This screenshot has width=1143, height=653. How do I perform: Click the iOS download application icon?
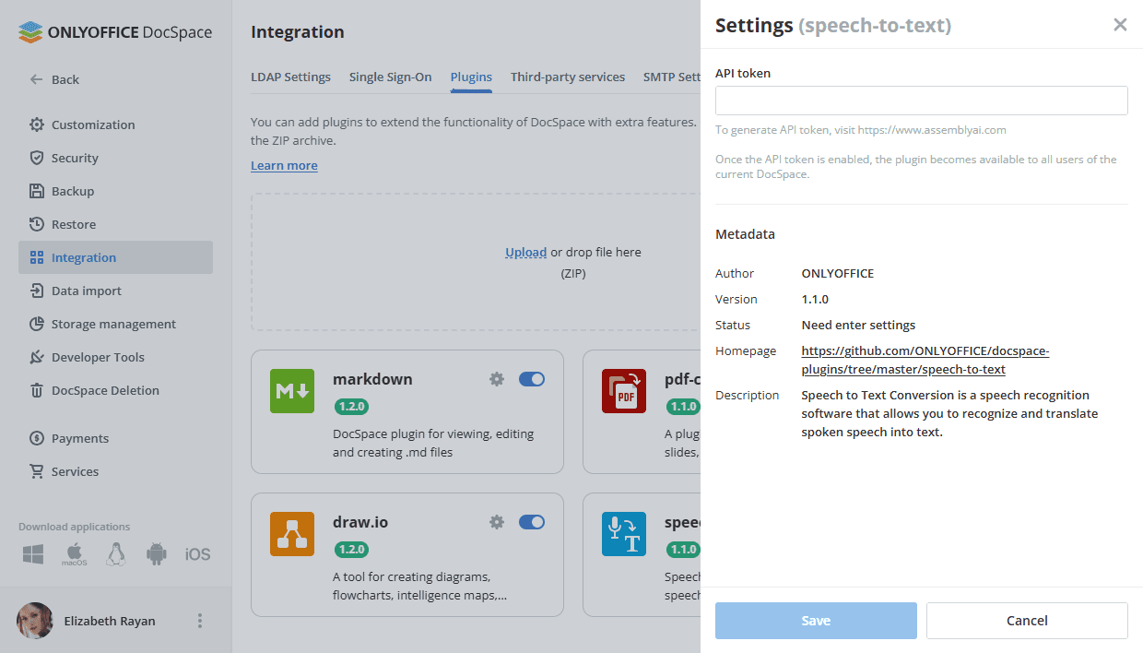197,554
